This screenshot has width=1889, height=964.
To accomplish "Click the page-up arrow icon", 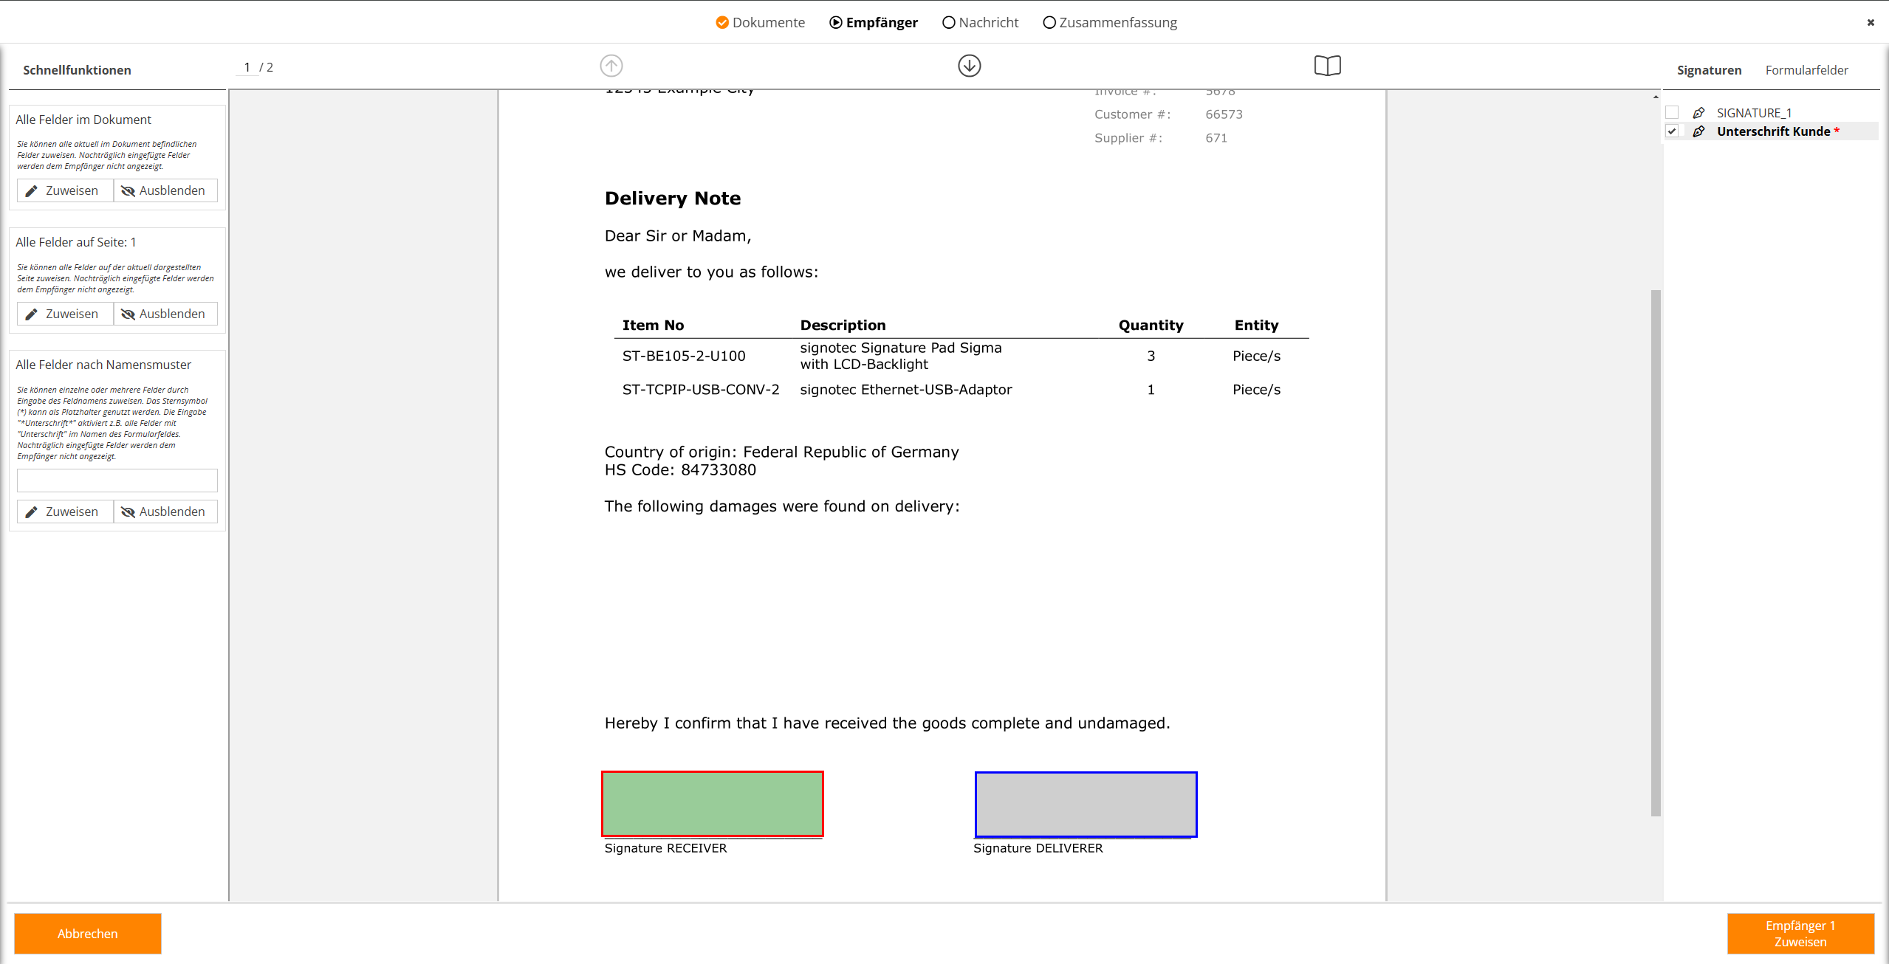I will pyautogui.click(x=611, y=66).
